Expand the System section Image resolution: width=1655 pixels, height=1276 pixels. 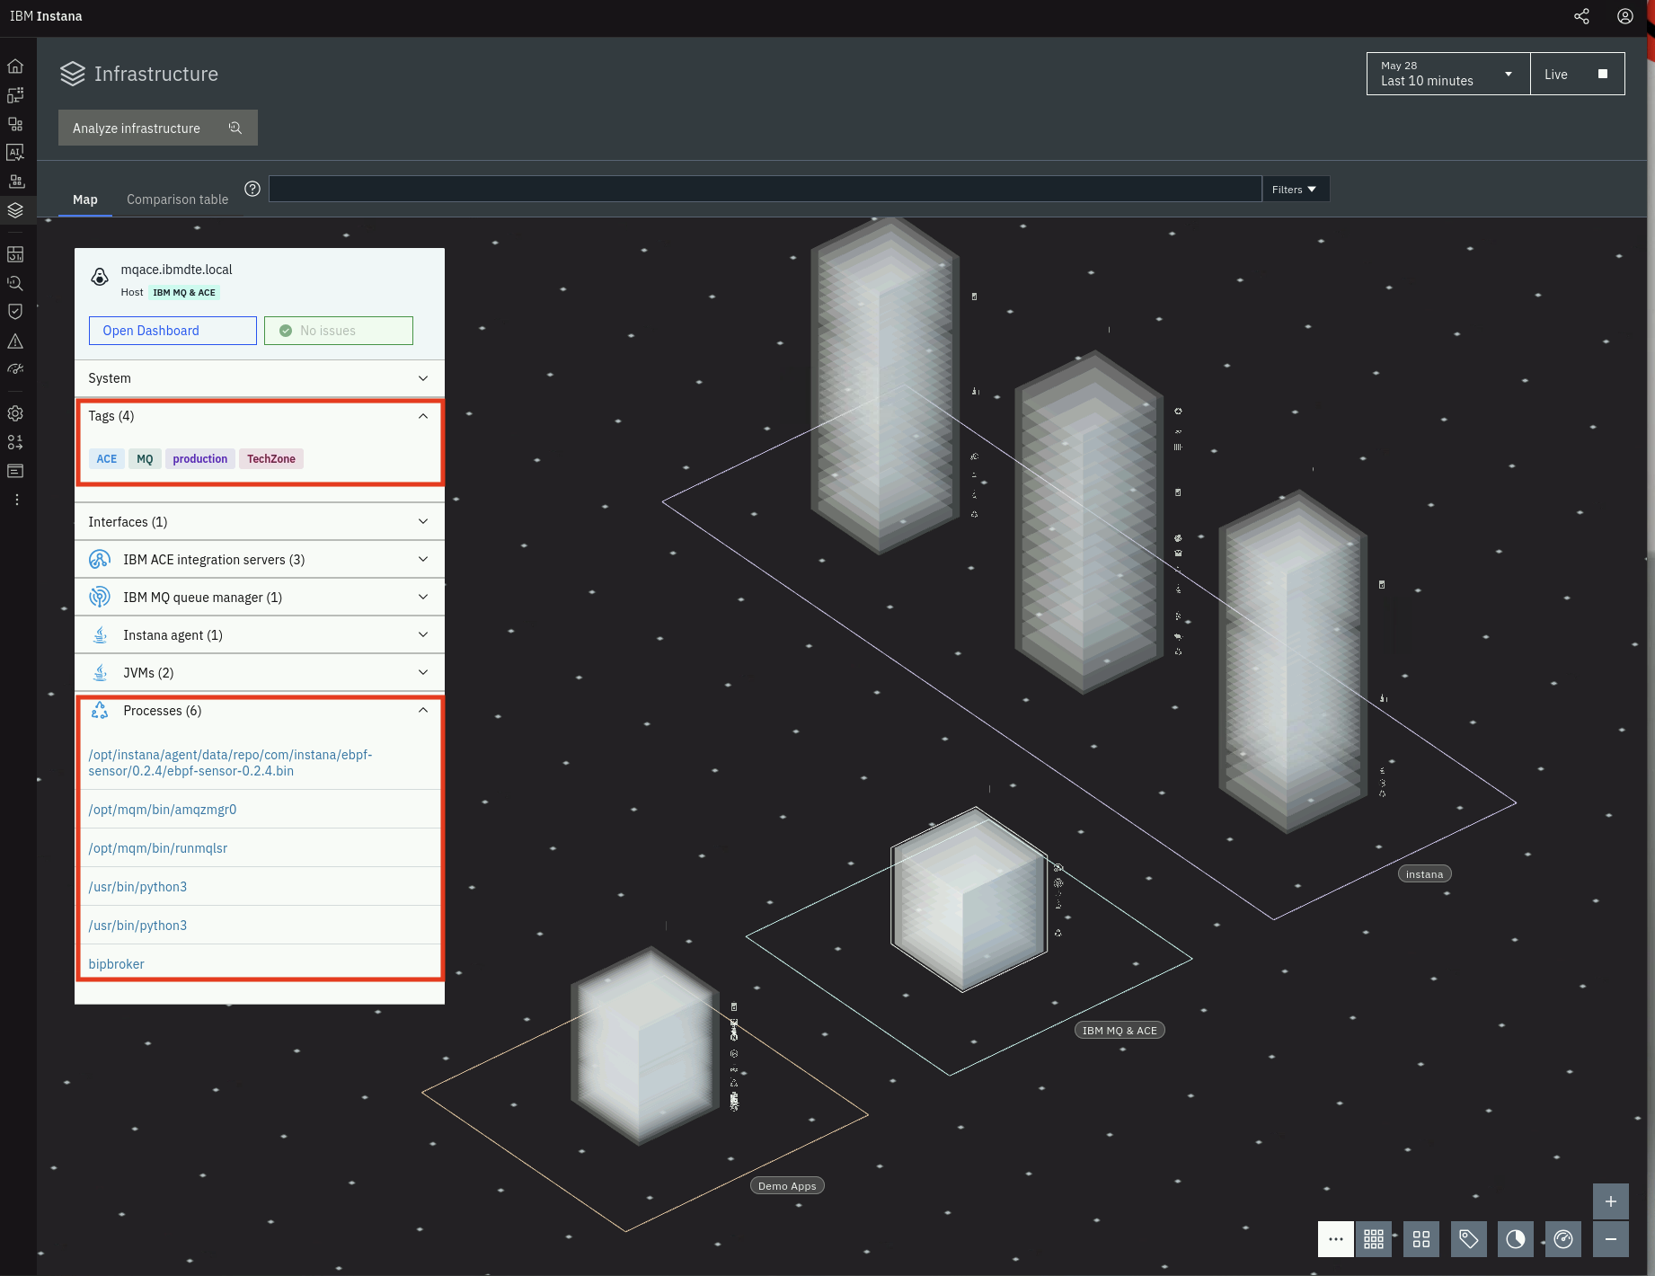[x=260, y=378]
